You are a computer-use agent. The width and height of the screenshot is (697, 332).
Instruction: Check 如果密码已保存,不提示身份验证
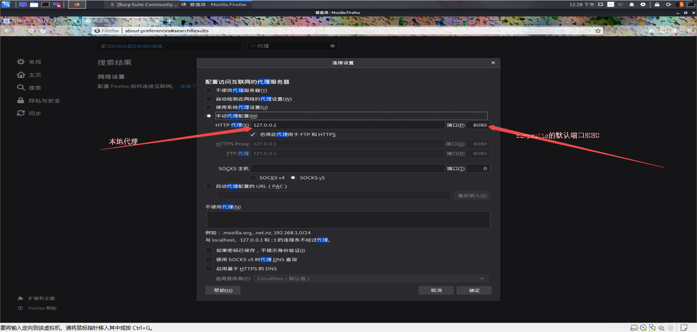tap(209, 250)
